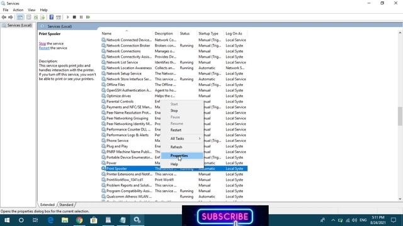Click the Stop the service link
403x226 pixels.
[x=42, y=43]
